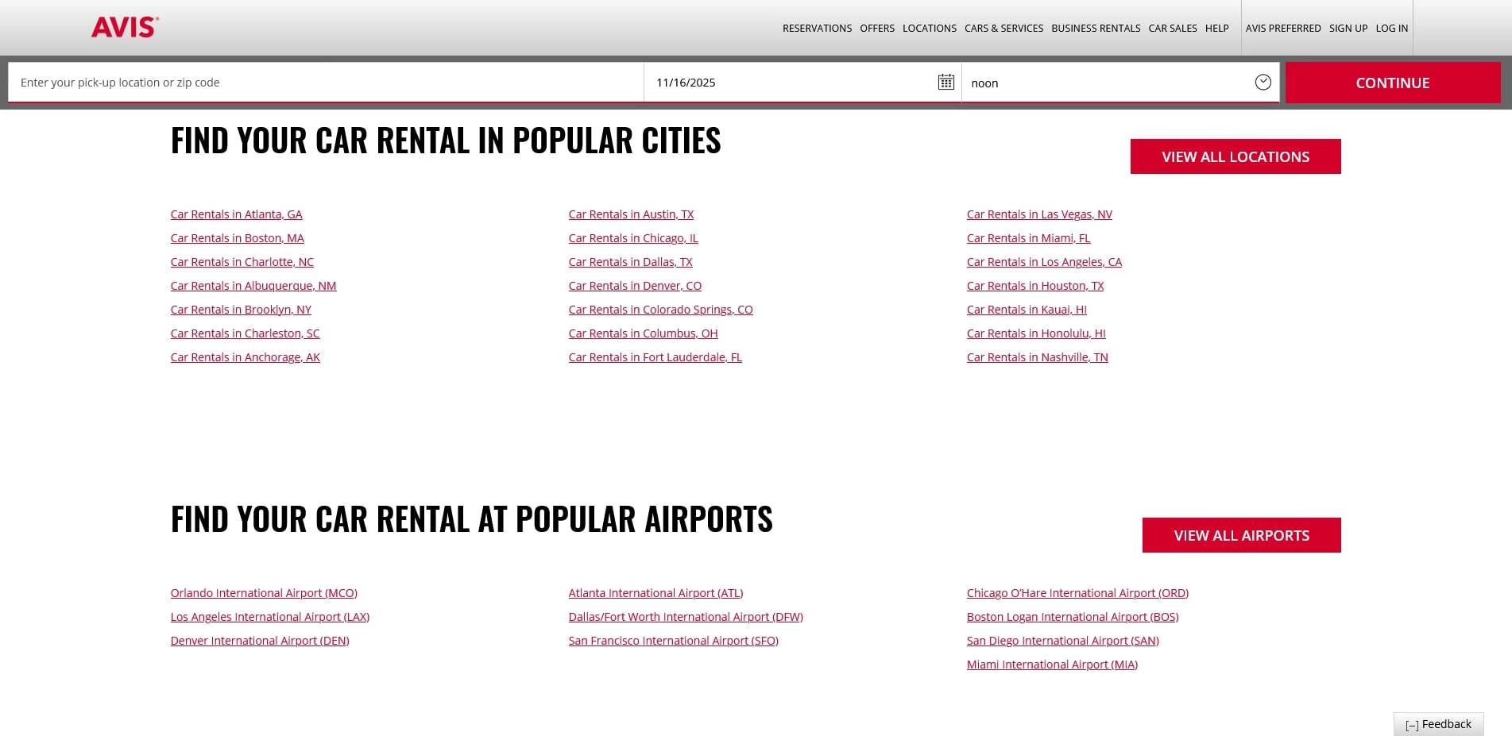Open the Reservations menu
The height and width of the screenshot is (736, 1512).
tap(817, 29)
